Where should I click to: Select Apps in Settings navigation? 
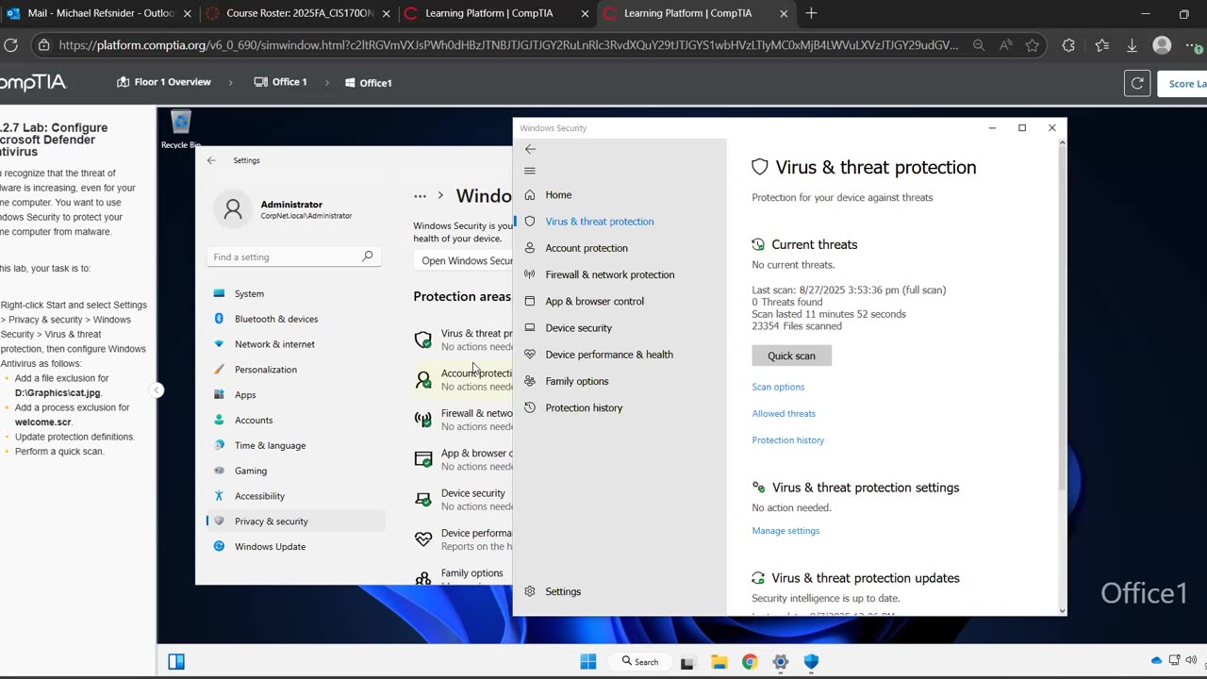pos(295,395)
